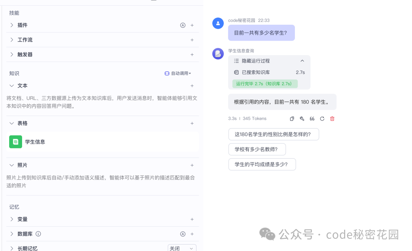Toggle the A auto setting beside 插件
The image size is (412, 251).
tap(183, 25)
